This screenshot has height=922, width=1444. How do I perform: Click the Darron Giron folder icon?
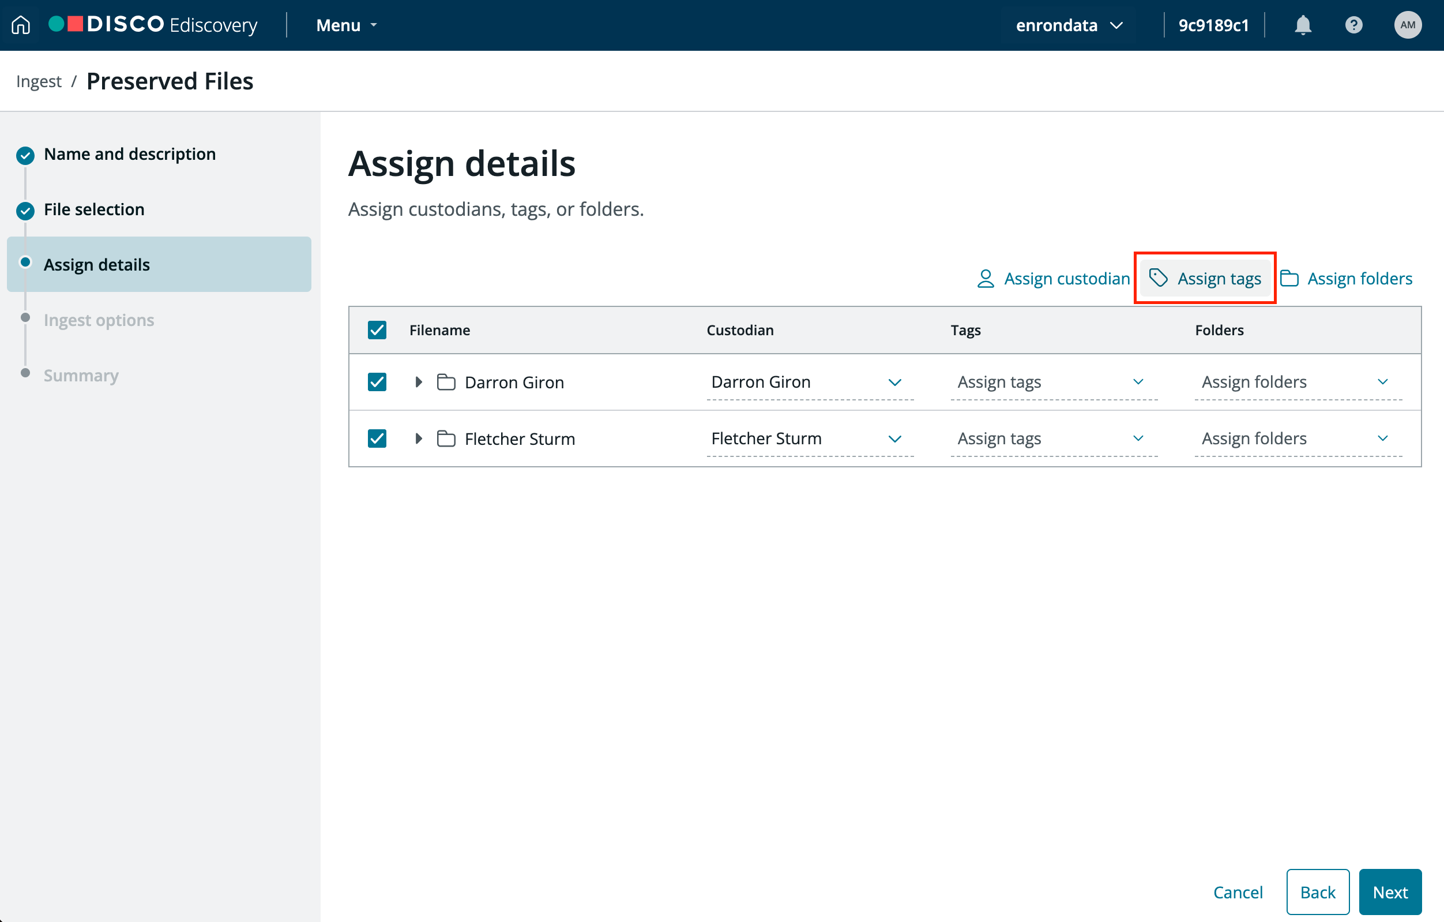pyautogui.click(x=446, y=382)
